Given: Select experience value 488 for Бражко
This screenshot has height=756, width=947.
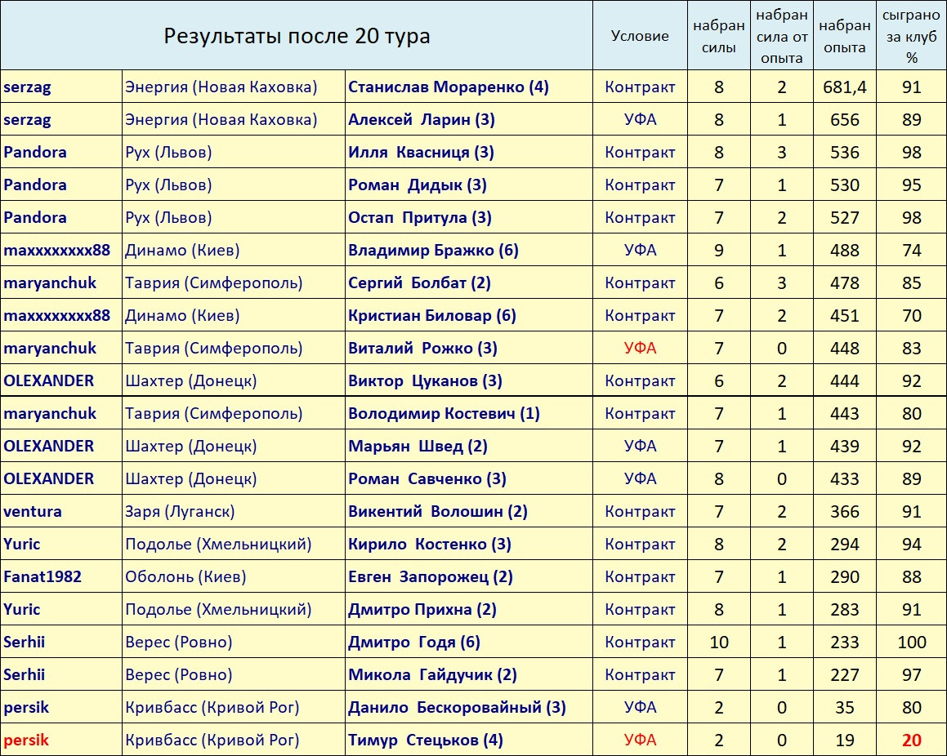Looking at the screenshot, I should (x=844, y=250).
